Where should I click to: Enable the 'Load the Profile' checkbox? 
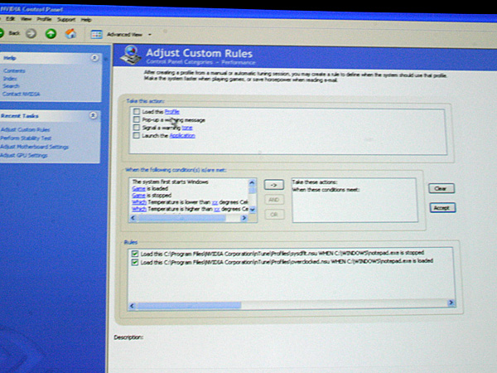(x=136, y=111)
